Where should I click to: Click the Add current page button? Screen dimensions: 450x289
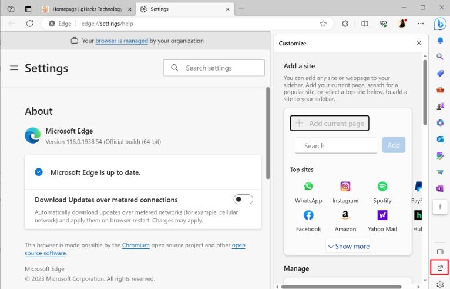pyautogui.click(x=330, y=124)
